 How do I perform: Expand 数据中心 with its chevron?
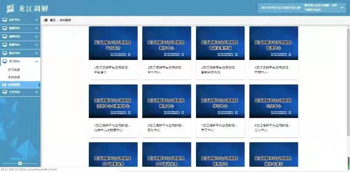pos(37,45)
